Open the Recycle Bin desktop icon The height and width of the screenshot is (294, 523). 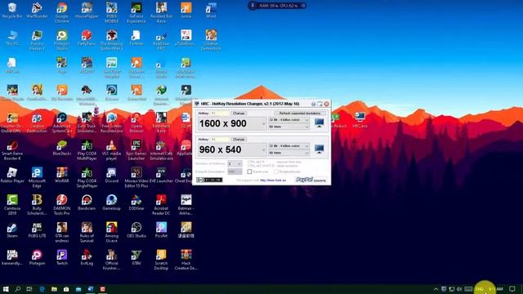[x=12, y=11]
